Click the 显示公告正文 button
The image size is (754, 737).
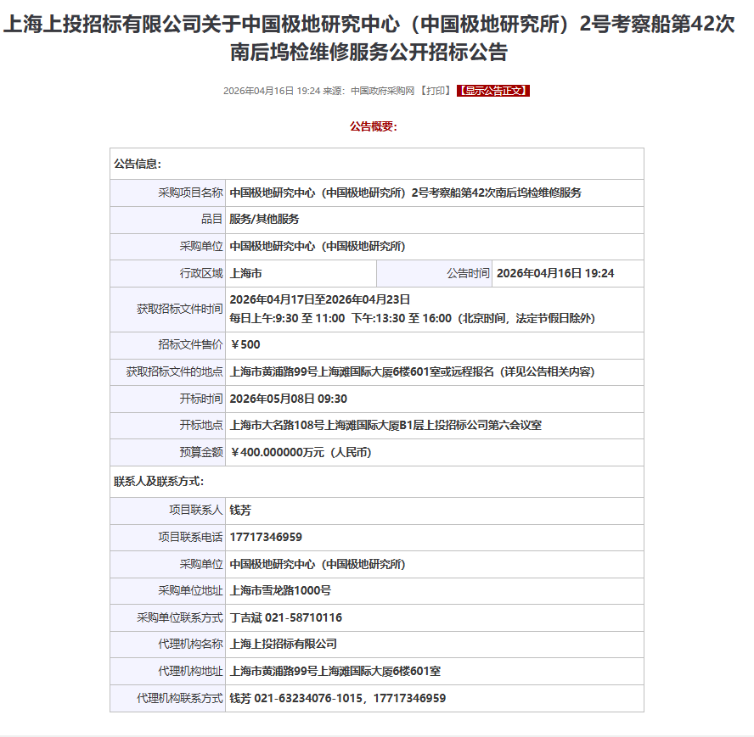[x=493, y=91]
